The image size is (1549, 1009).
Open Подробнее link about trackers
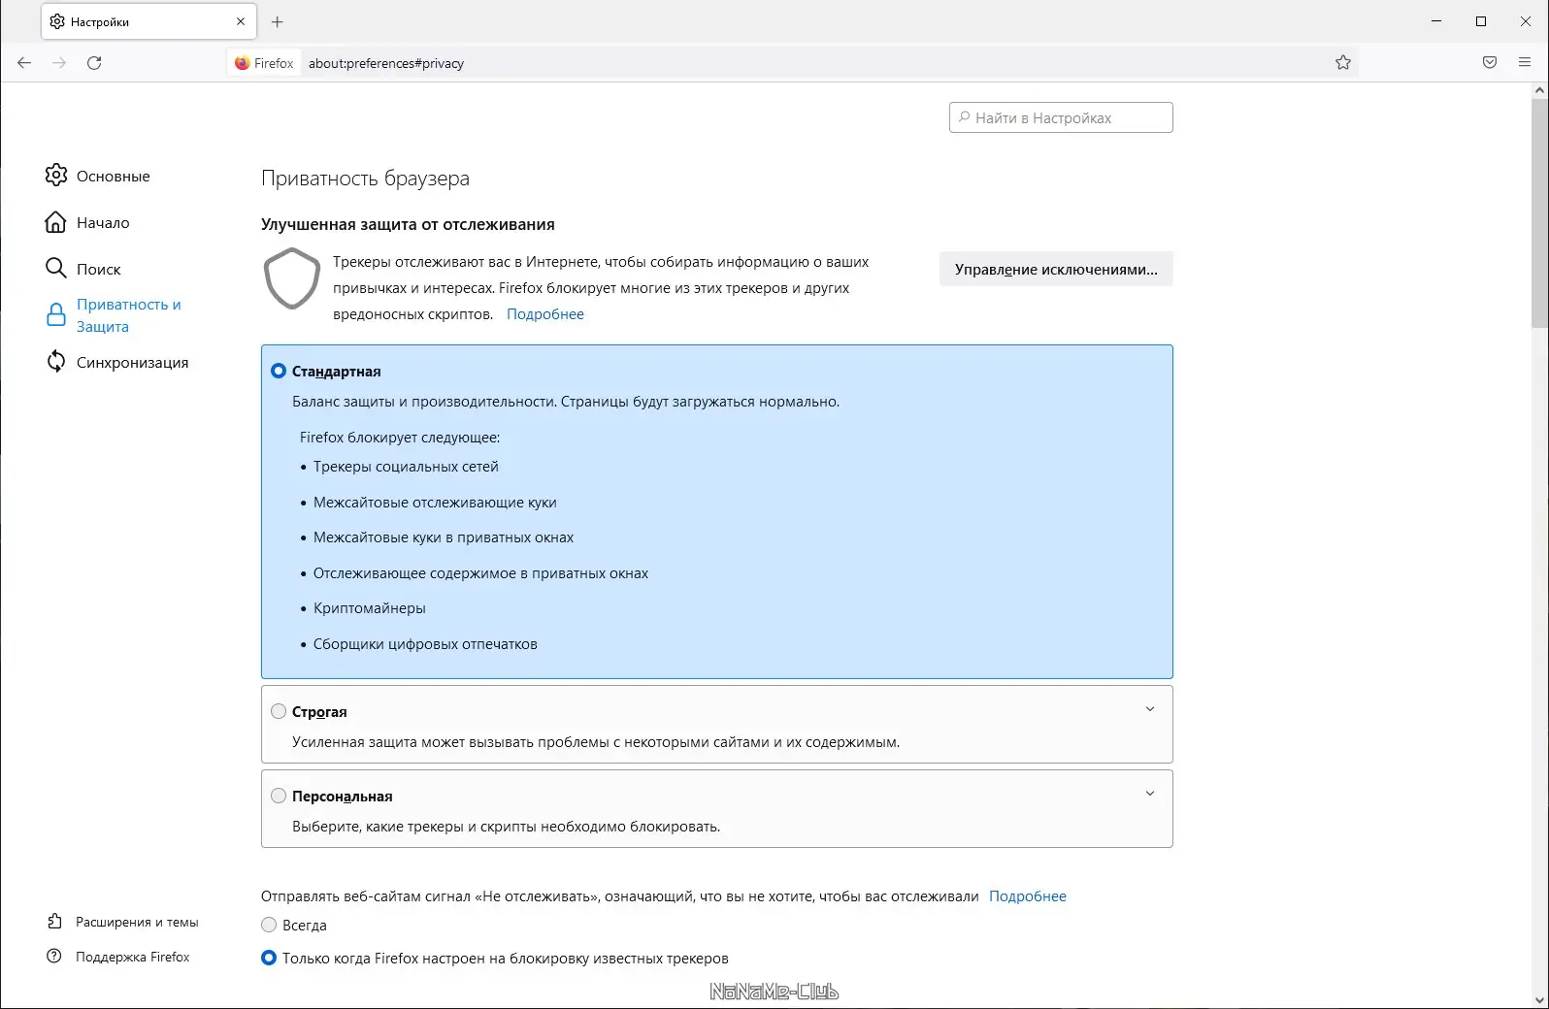tap(545, 314)
